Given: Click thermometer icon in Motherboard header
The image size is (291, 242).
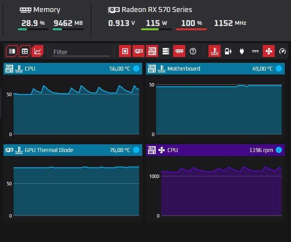Looking at the screenshot, I should pos(162,69).
